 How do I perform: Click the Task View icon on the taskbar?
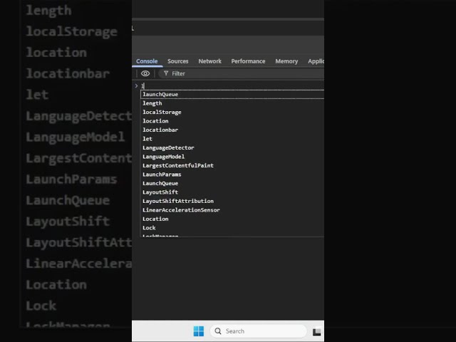point(316,331)
